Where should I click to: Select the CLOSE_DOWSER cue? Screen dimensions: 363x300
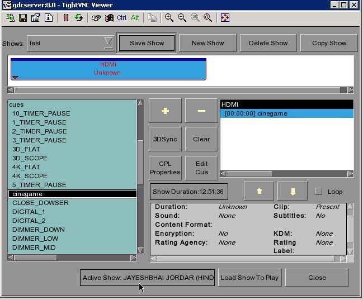72,203
